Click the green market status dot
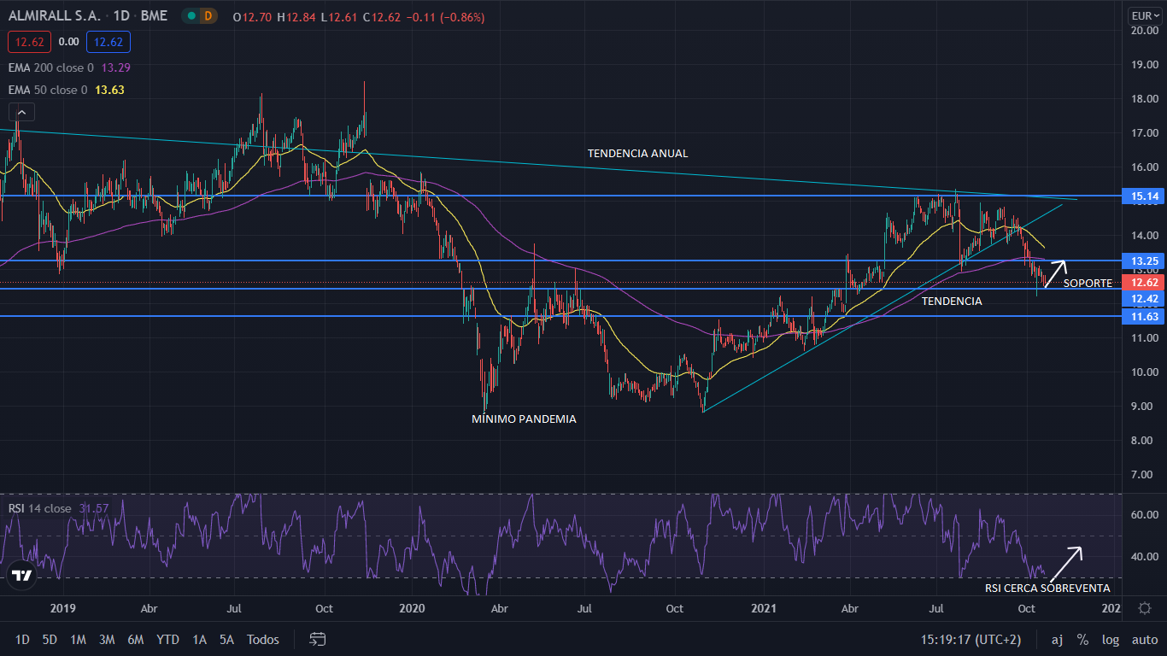This screenshot has width=1167, height=656. [x=191, y=16]
